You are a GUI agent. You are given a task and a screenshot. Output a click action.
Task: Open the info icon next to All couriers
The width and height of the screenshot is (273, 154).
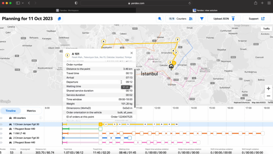tap(41, 118)
